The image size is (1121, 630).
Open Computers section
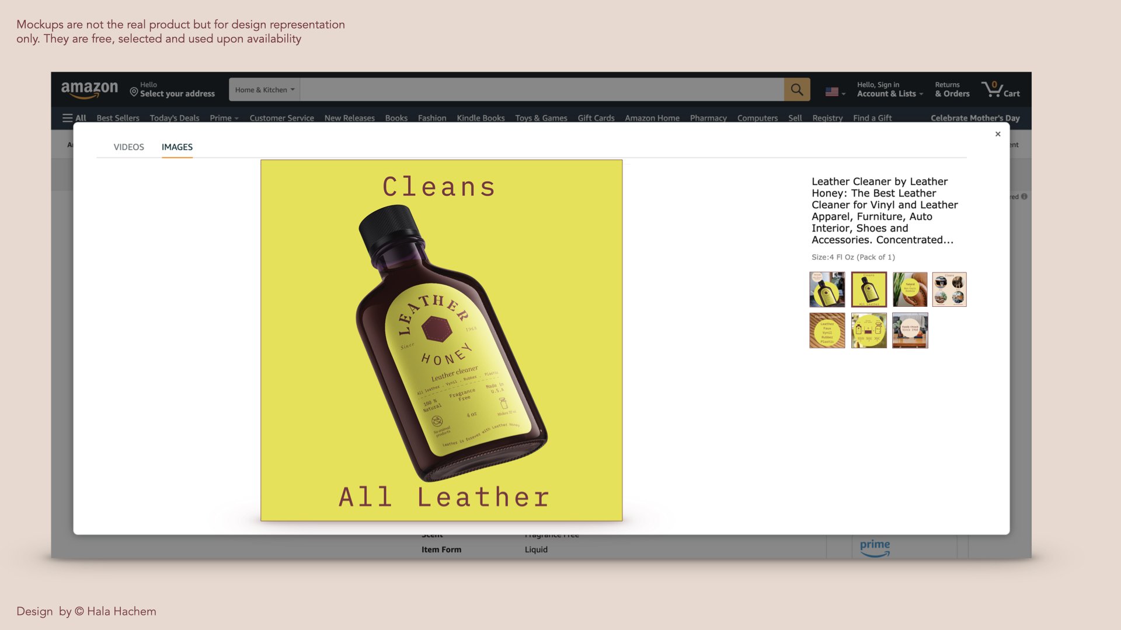(757, 118)
